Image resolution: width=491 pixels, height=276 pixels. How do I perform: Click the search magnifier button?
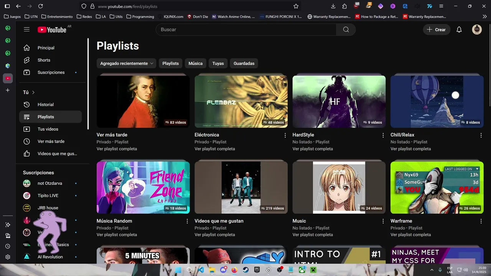[346, 30]
